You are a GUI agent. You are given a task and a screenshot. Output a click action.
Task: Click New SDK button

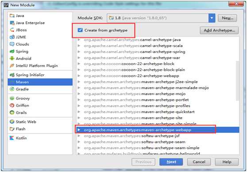click(228, 18)
